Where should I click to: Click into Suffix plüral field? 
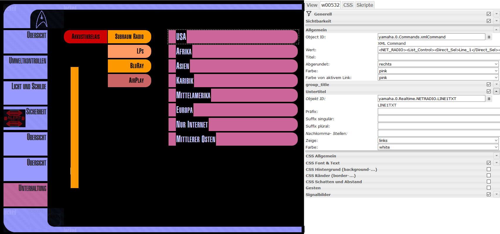pos(439,126)
